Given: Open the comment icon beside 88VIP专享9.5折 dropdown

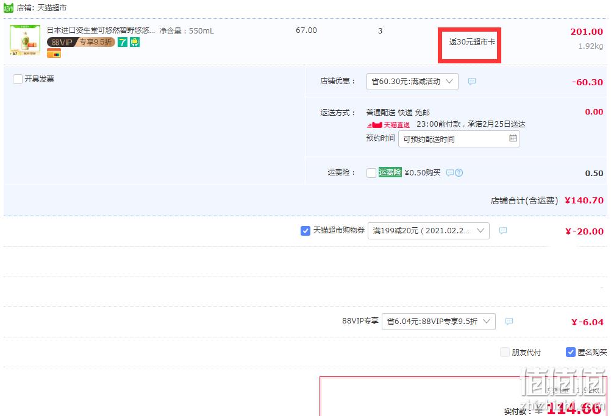Looking at the screenshot, I should pyautogui.click(x=509, y=322).
